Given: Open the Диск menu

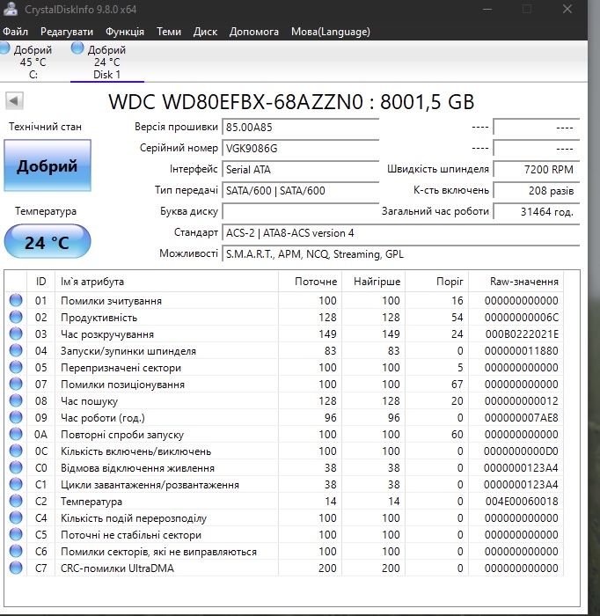Looking at the screenshot, I should (205, 32).
